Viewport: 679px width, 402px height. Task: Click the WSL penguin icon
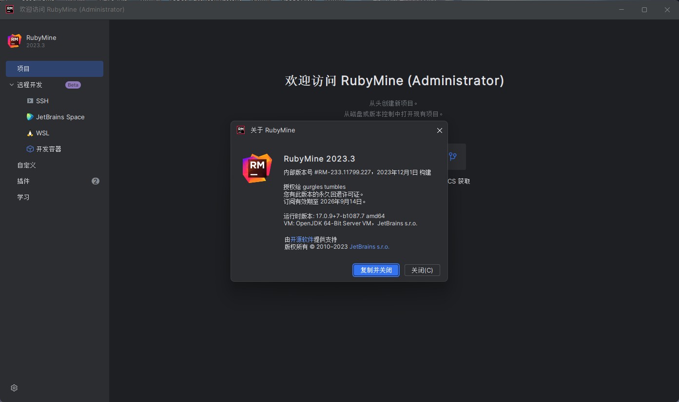(x=30, y=133)
